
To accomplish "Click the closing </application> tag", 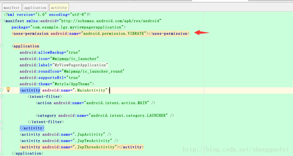I will [x=27, y=153].
